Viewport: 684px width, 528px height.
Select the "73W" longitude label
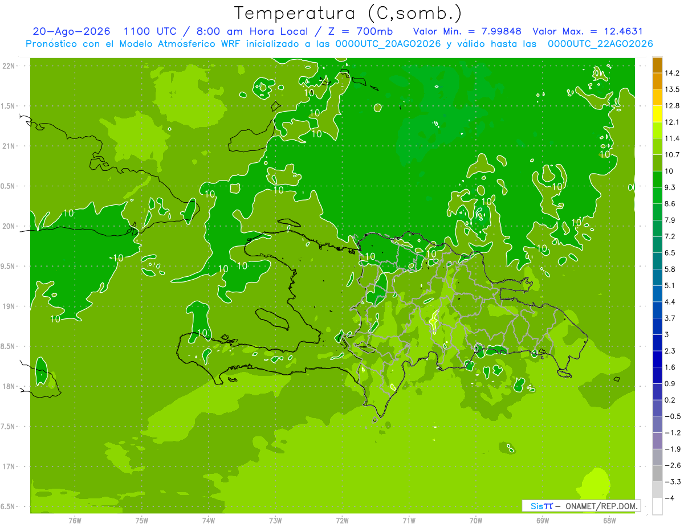275,521
